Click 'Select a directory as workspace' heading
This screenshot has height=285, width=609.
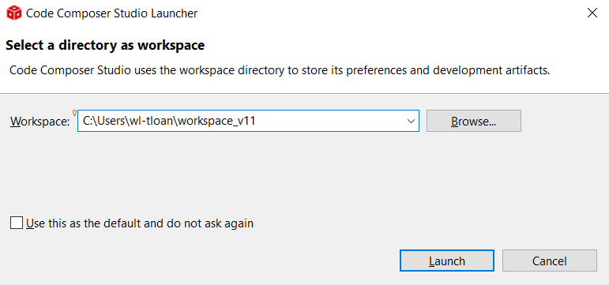105,46
